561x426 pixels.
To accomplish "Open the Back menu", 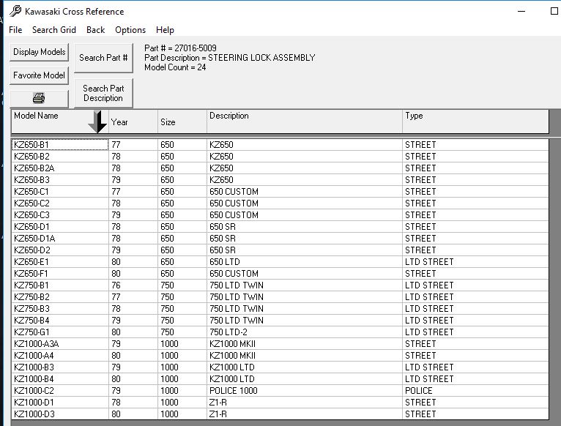I will coord(95,30).
